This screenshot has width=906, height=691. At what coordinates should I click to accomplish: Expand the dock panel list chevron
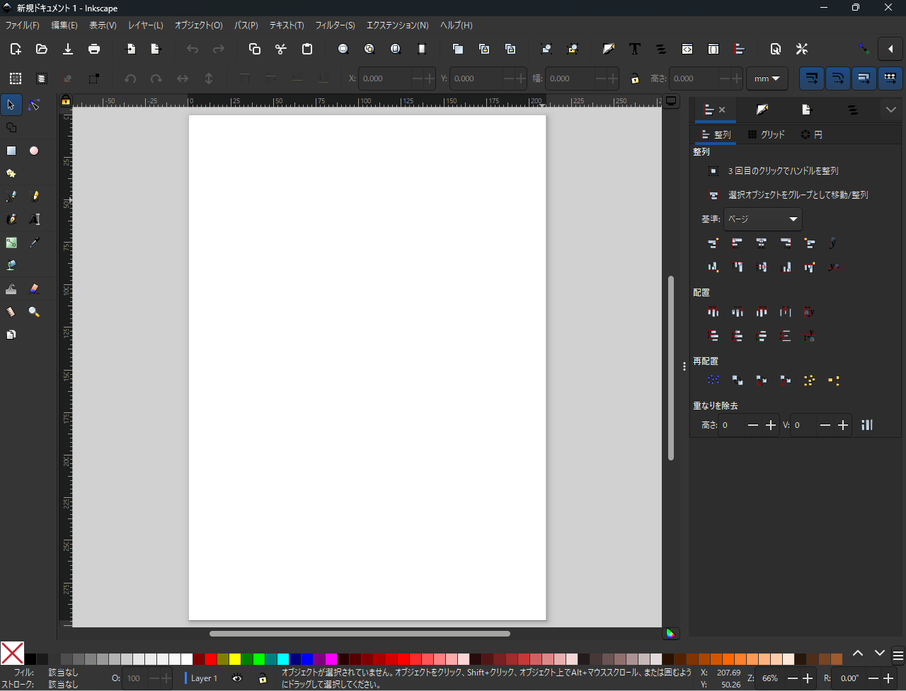point(891,110)
